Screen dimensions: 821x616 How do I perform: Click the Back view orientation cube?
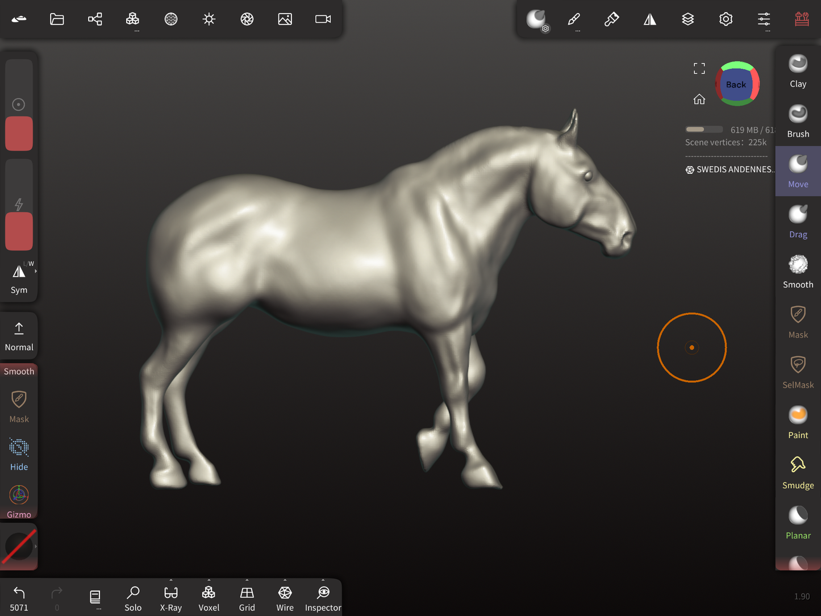[x=736, y=84]
